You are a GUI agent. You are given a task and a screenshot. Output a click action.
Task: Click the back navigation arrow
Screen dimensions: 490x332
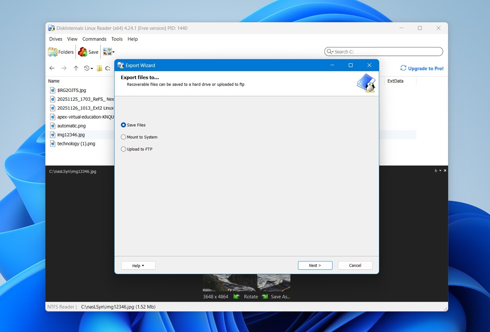pos(52,68)
